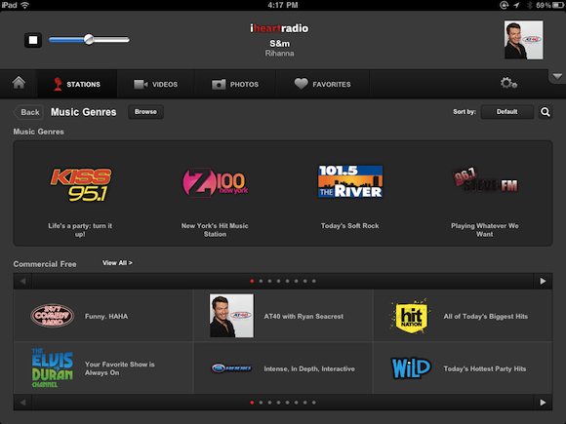The height and width of the screenshot is (424, 566).
Task: Stop playback with the stop button
Action: click(33, 40)
